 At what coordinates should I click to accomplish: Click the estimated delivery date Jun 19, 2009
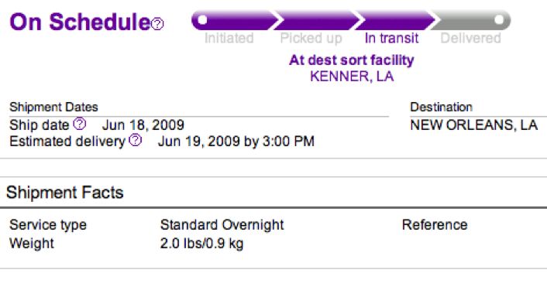[199, 141]
